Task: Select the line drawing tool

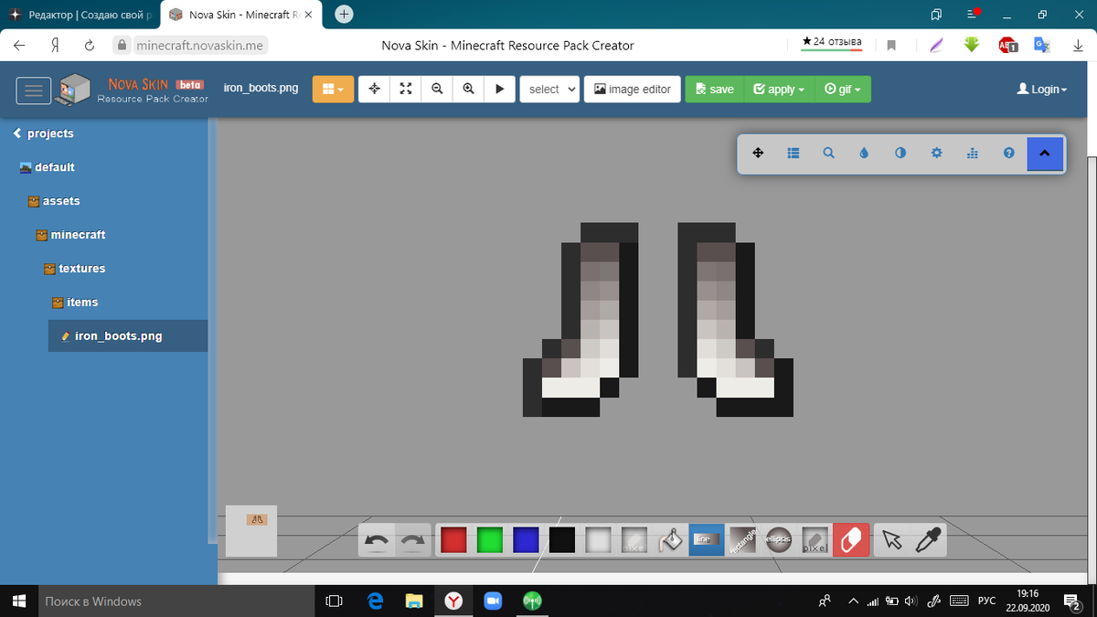Action: [x=706, y=540]
